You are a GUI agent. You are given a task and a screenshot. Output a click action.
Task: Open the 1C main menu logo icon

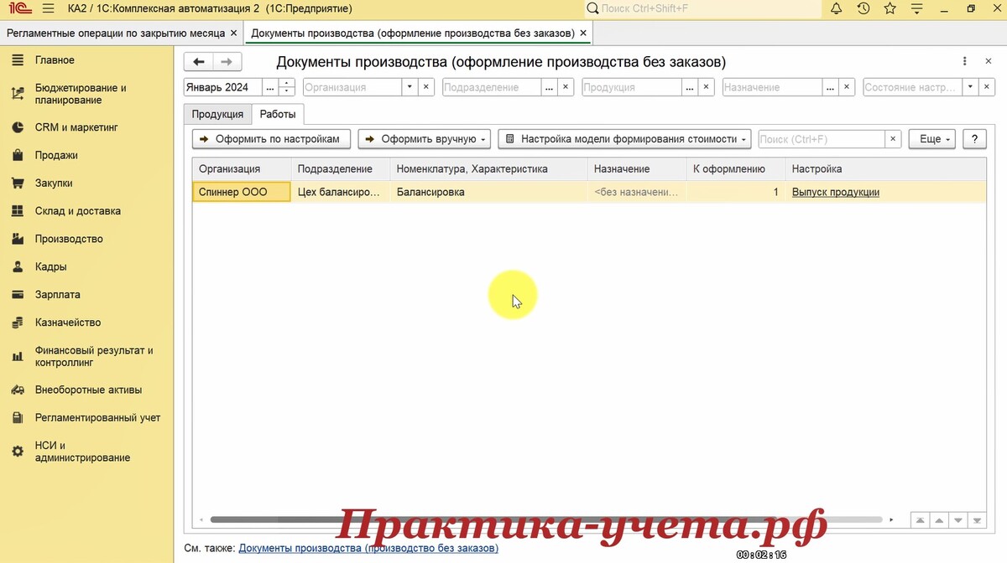18,8
